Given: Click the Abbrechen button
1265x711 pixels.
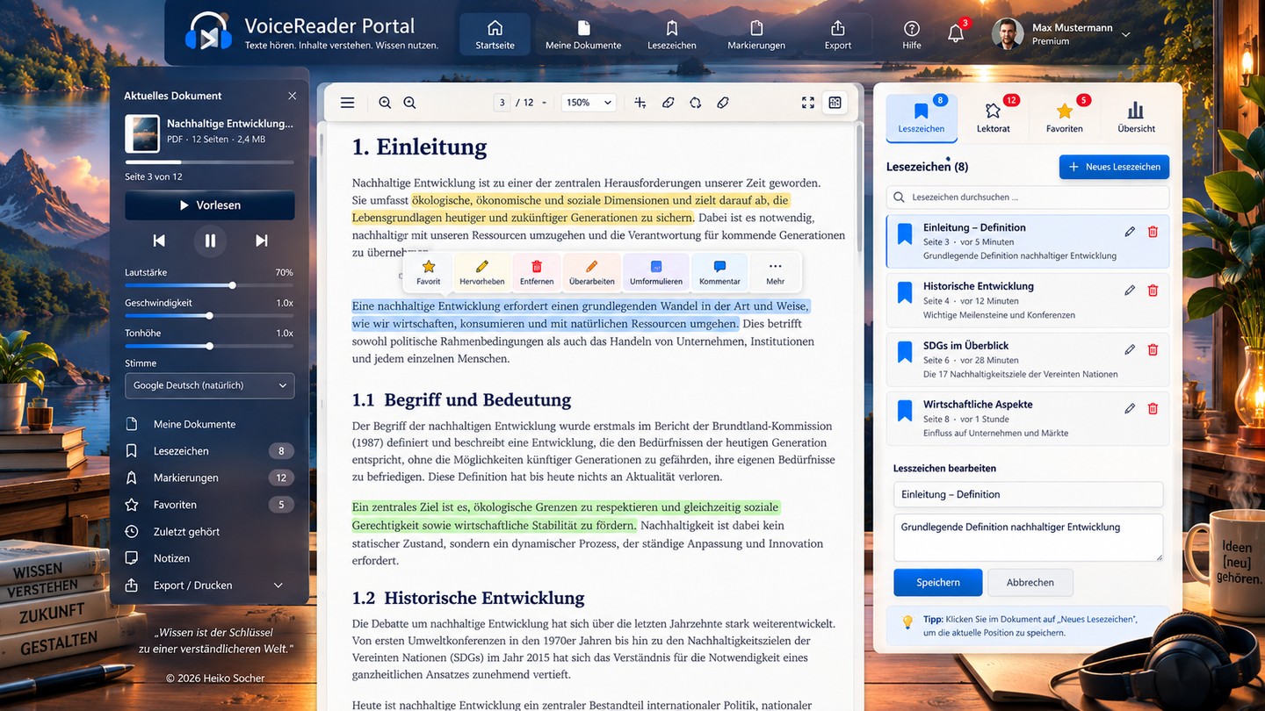Looking at the screenshot, I should coord(1030,582).
